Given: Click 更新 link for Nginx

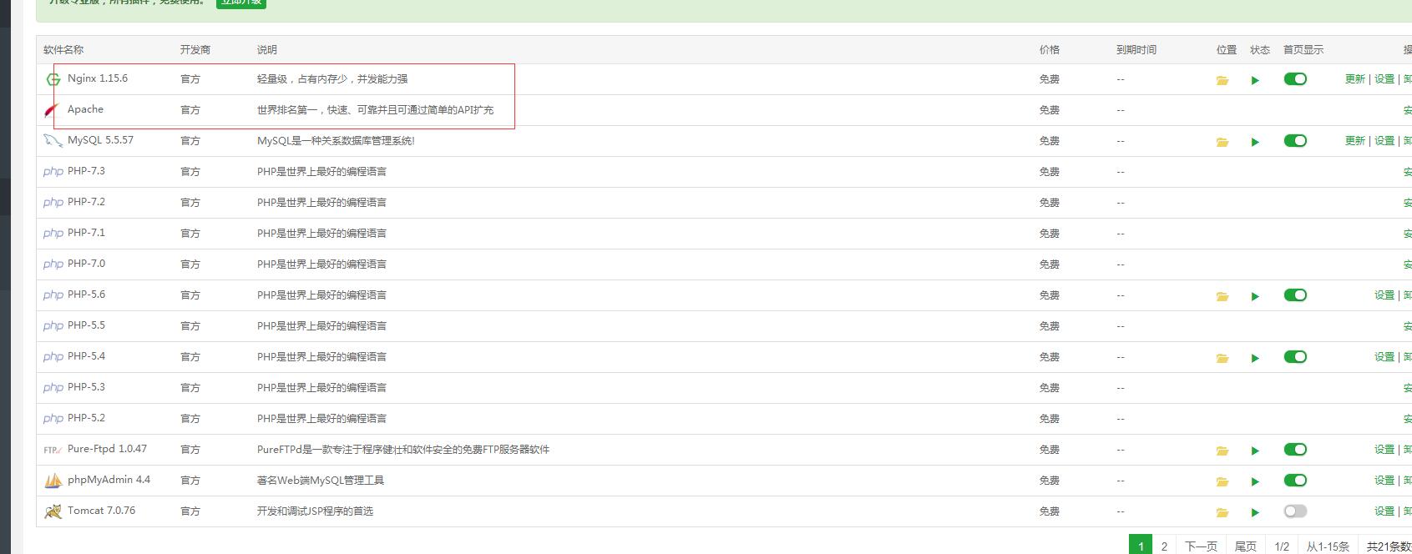Looking at the screenshot, I should point(1355,79).
